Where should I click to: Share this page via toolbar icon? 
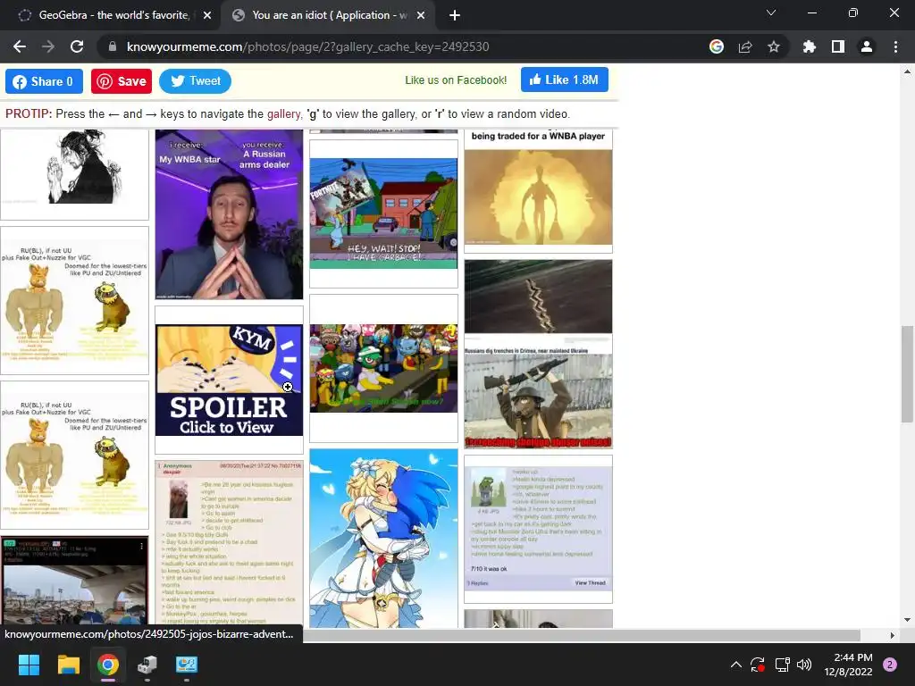coord(745,46)
